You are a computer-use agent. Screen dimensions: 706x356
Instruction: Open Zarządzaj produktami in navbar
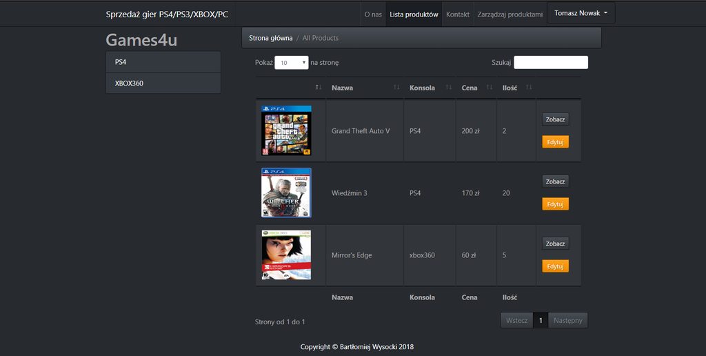coord(510,14)
